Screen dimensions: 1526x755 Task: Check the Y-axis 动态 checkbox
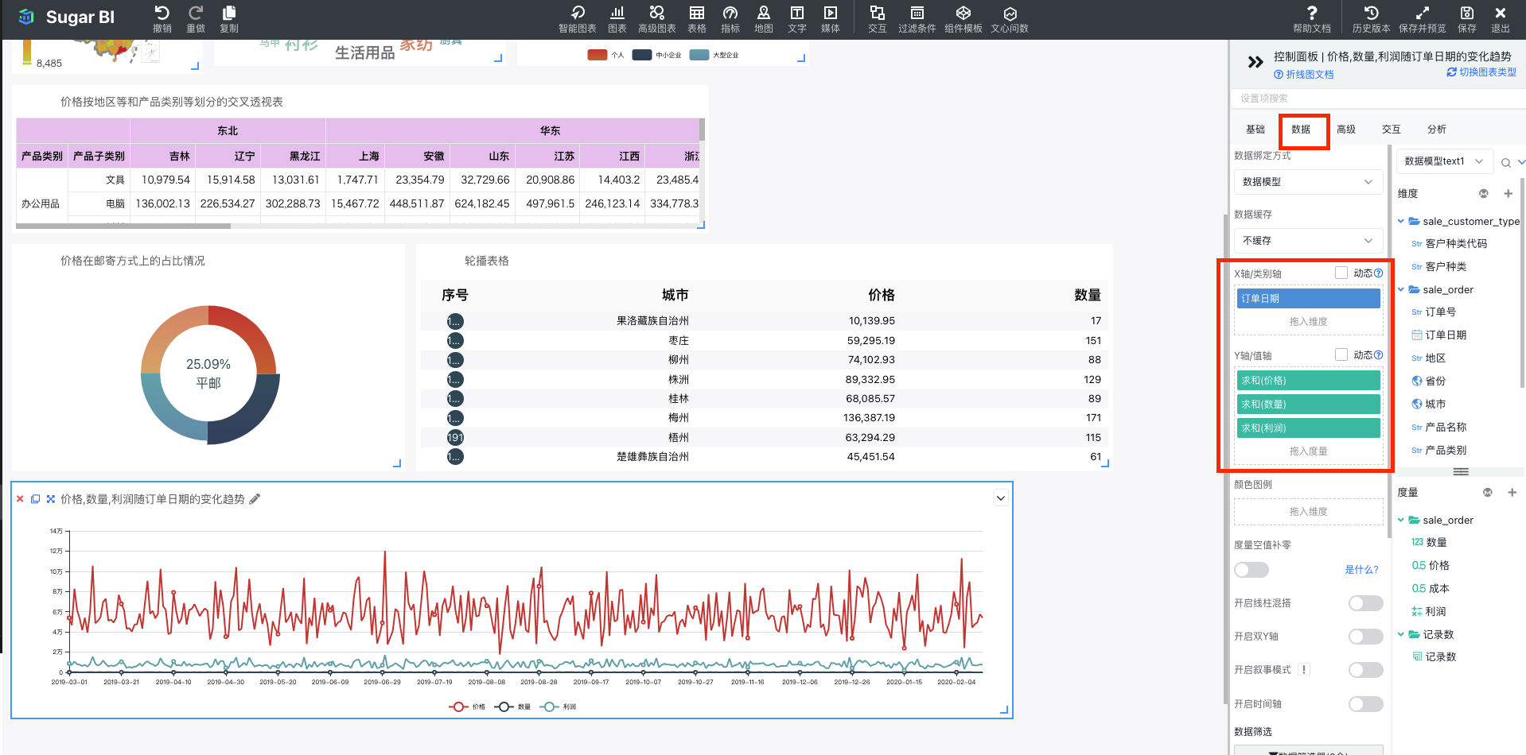click(x=1341, y=354)
